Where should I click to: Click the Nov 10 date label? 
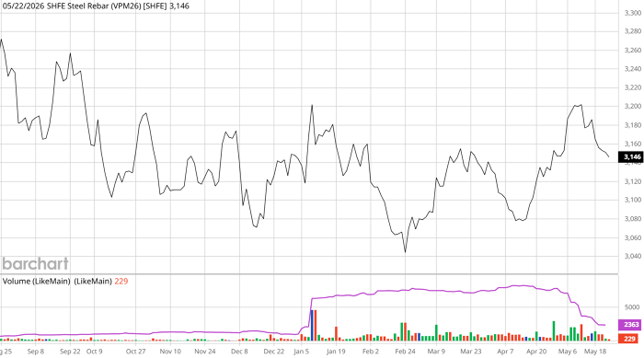pos(170,352)
